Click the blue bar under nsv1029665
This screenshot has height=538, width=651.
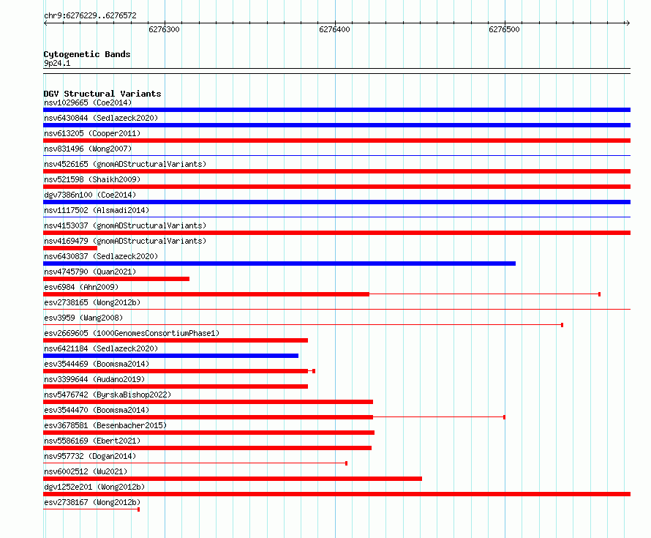[336, 110]
